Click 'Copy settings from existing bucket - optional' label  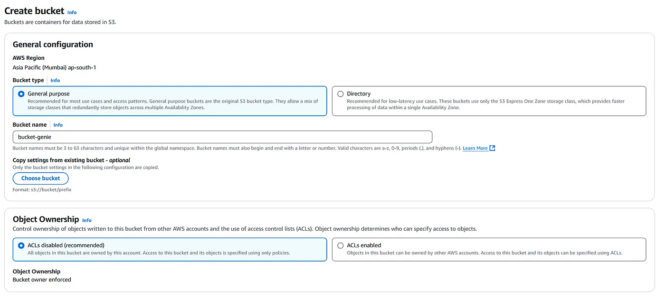[71, 160]
